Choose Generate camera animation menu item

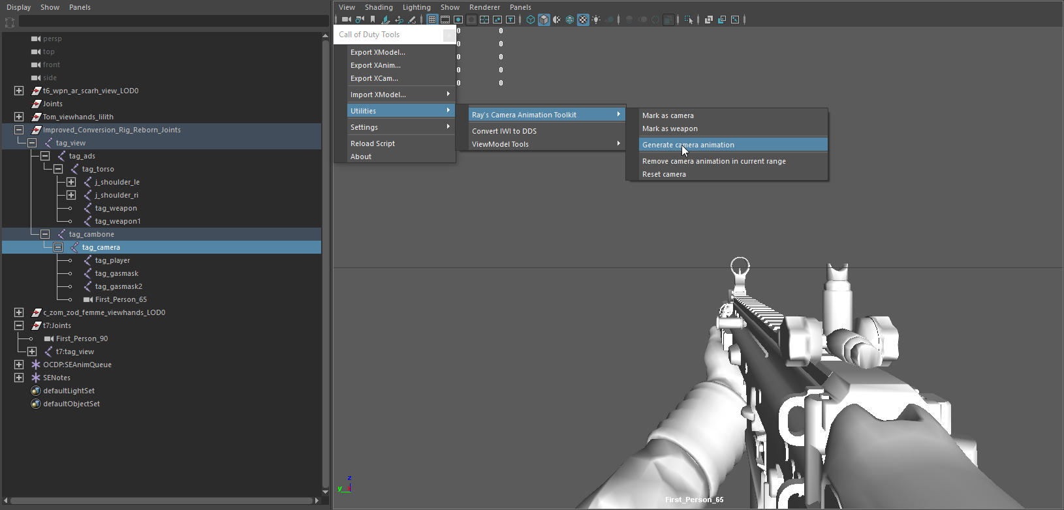(733, 145)
